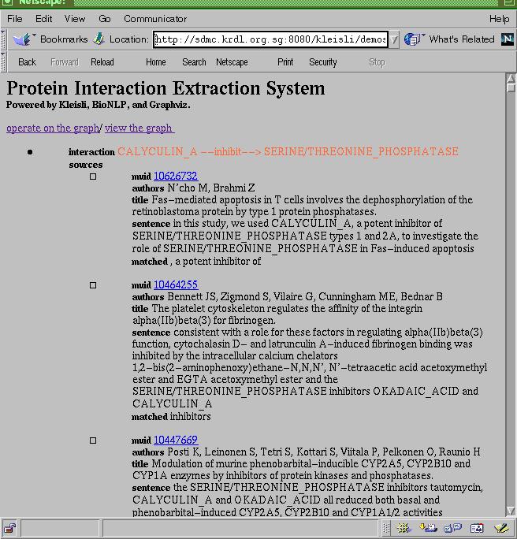Click the Back button

click(27, 62)
